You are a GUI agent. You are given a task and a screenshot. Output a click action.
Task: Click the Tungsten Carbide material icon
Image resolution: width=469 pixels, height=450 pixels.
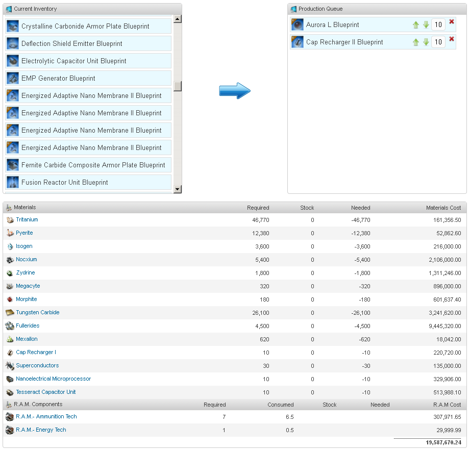click(10, 312)
